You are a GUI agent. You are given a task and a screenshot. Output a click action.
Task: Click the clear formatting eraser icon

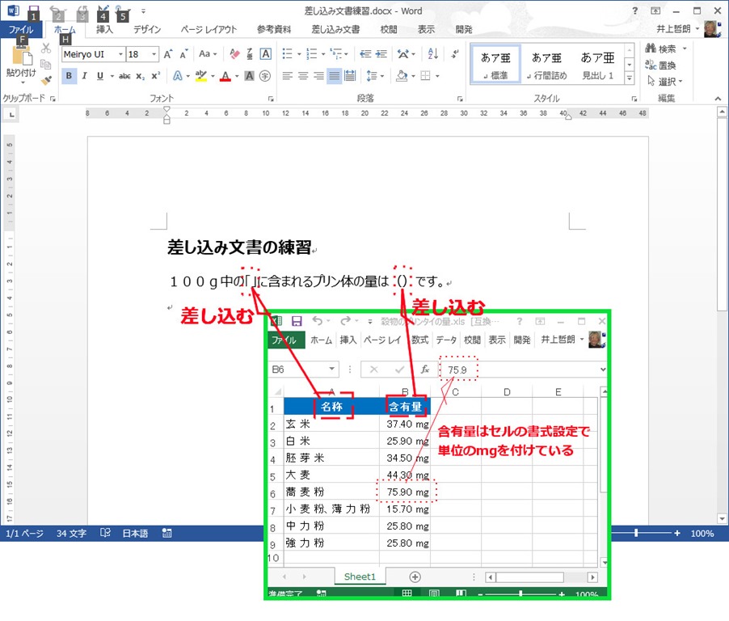(234, 54)
